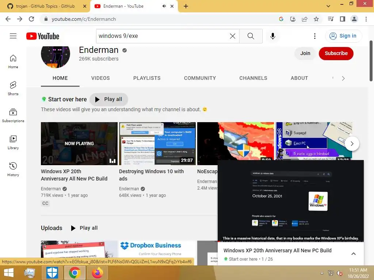This screenshot has width=374, height=280.
Task: Start voice search with microphone icon
Action: (x=272, y=36)
